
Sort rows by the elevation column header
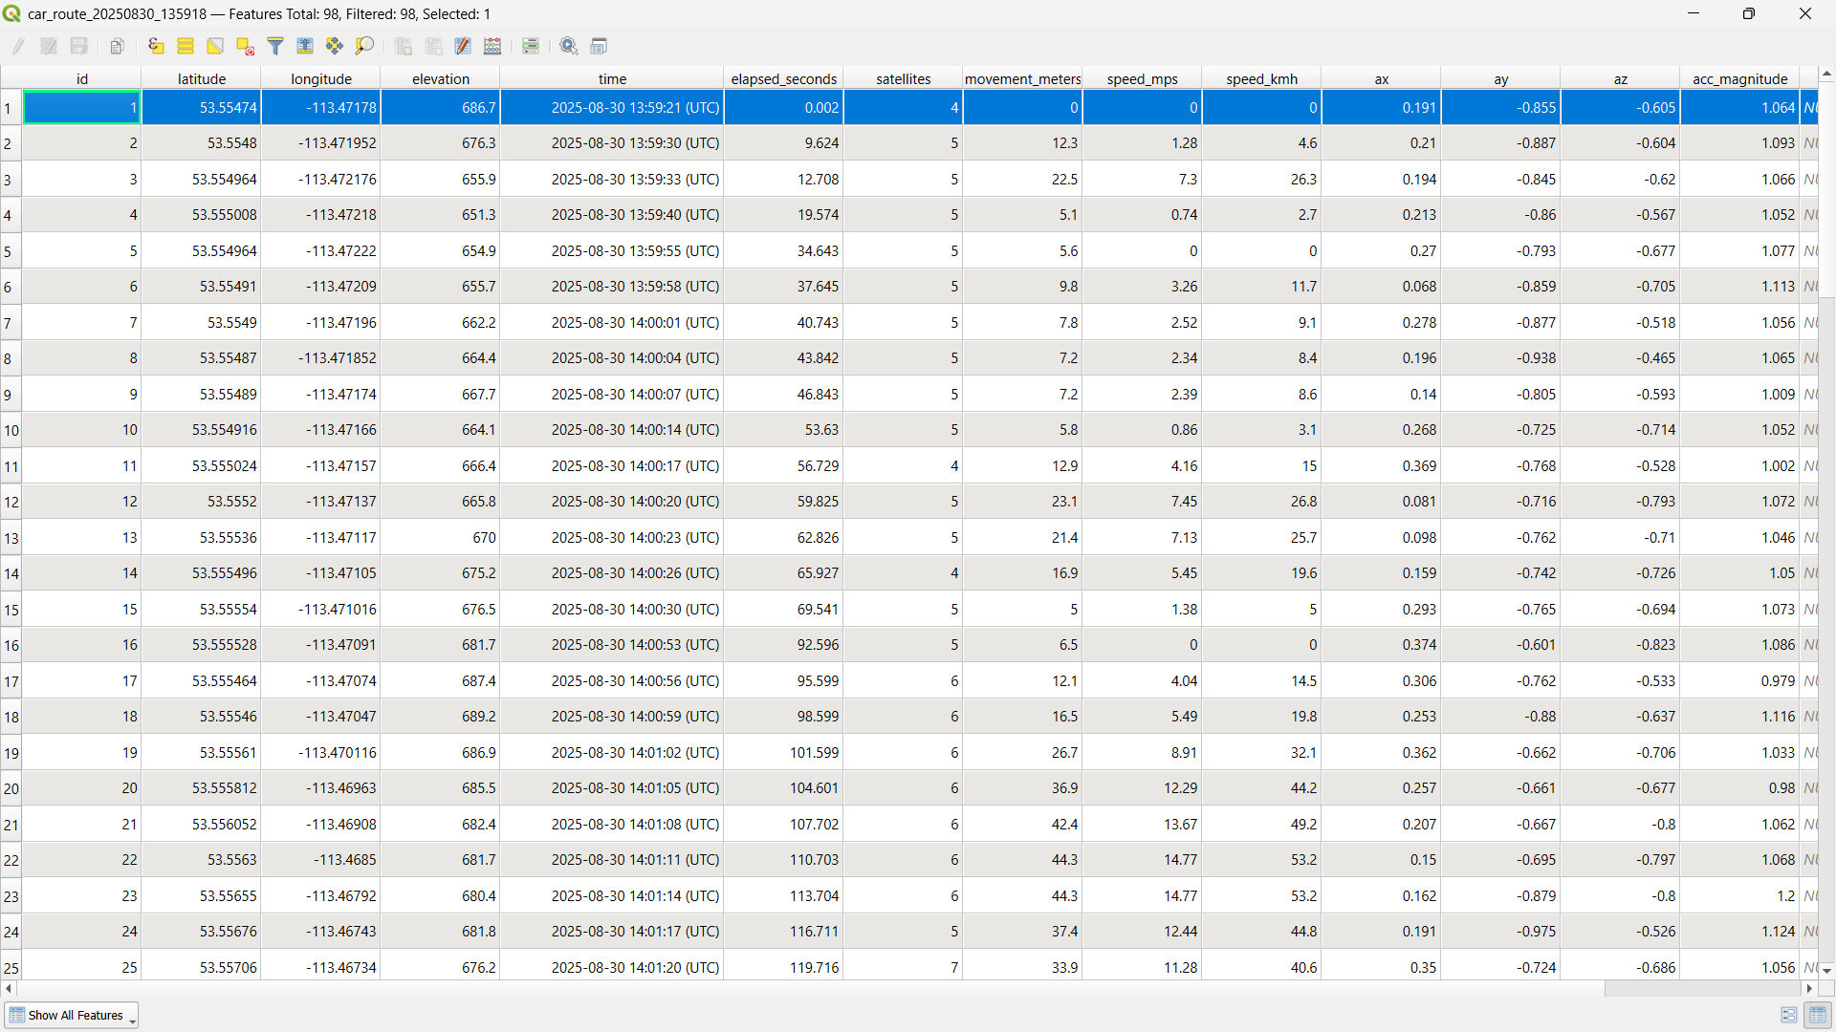[x=440, y=78]
